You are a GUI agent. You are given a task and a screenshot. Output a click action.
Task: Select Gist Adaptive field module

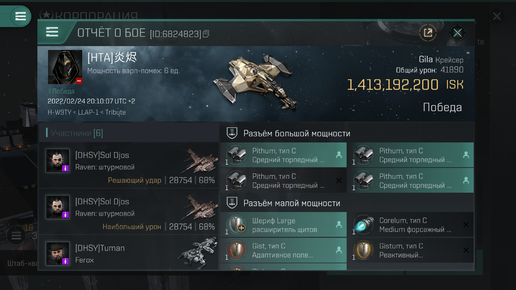click(x=283, y=250)
